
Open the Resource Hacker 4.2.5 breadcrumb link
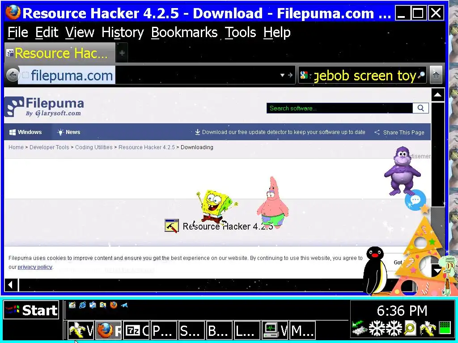point(146,147)
